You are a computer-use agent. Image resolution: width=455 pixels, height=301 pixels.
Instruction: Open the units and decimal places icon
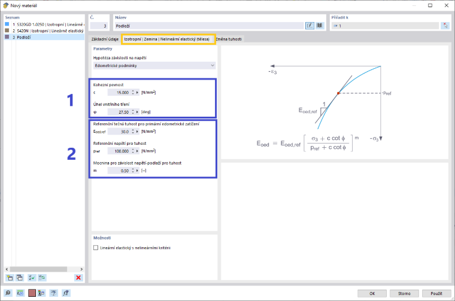20,293
